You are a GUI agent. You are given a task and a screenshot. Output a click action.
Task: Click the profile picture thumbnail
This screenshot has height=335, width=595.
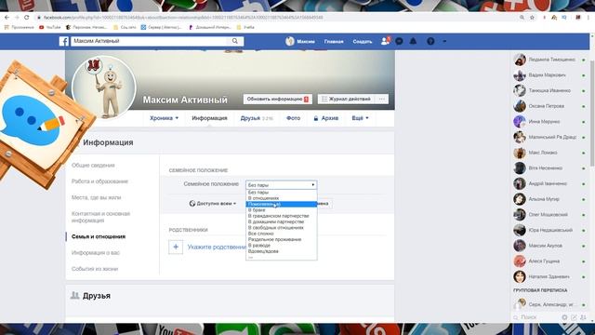(104, 87)
